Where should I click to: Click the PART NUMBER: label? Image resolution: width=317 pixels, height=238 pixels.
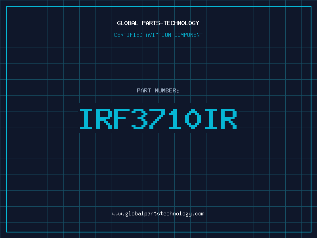[158, 90]
